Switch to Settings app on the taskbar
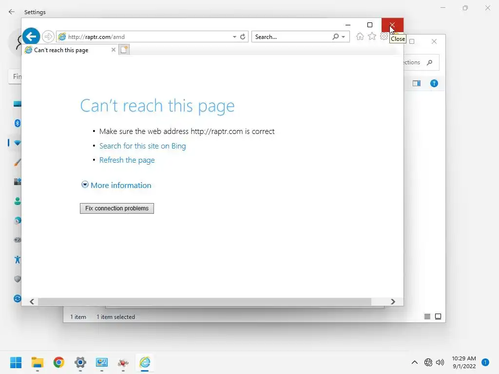The height and width of the screenshot is (374, 499). (80, 362)
